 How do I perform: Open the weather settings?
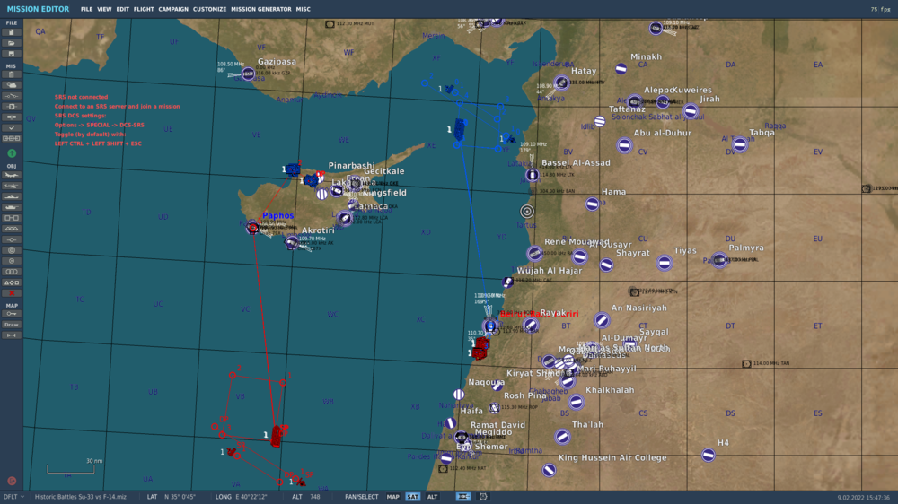(x=12, y=85)
